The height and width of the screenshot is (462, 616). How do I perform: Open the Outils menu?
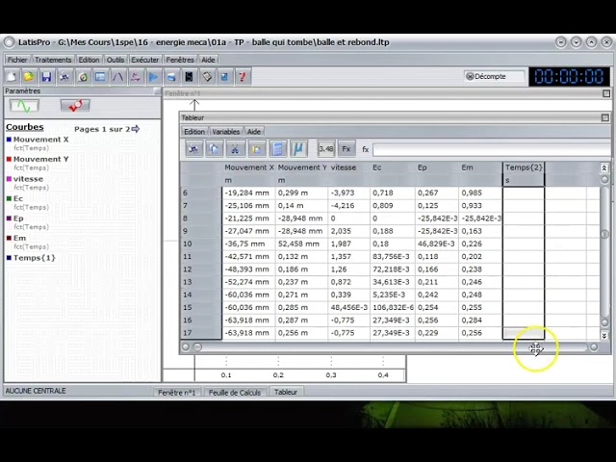[x=115, y=60]
